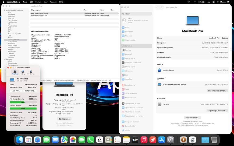Select Thunderbolt/USB4 in the hardware tree

[14, 34]
